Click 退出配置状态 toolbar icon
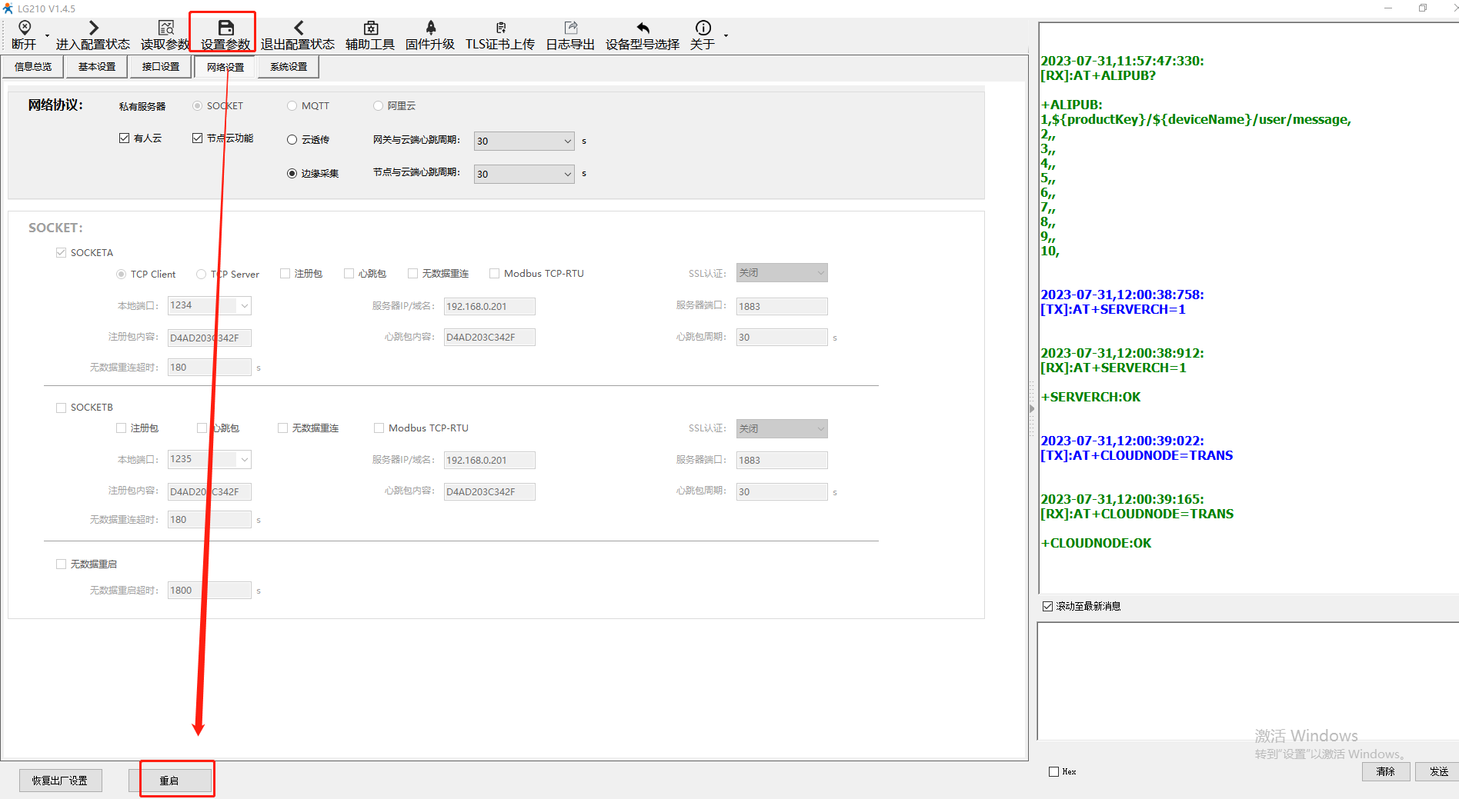Image resolution: width=1459 pixels, height=799 pixels. (298, 28)
